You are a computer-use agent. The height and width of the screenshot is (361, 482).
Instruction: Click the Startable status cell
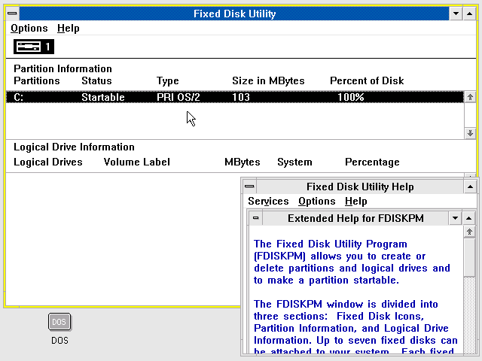(103, 97)
